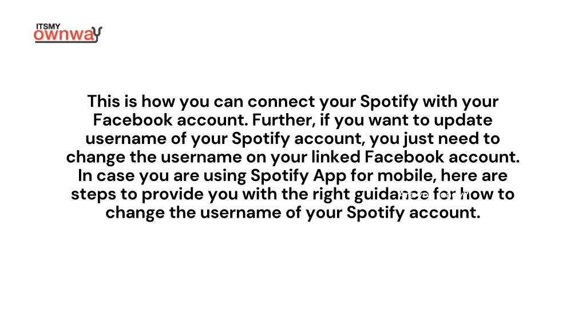Click 'change' starting the fourth line
The width and height of the screenshot is (586, 329).
click(x=96, y=158)
